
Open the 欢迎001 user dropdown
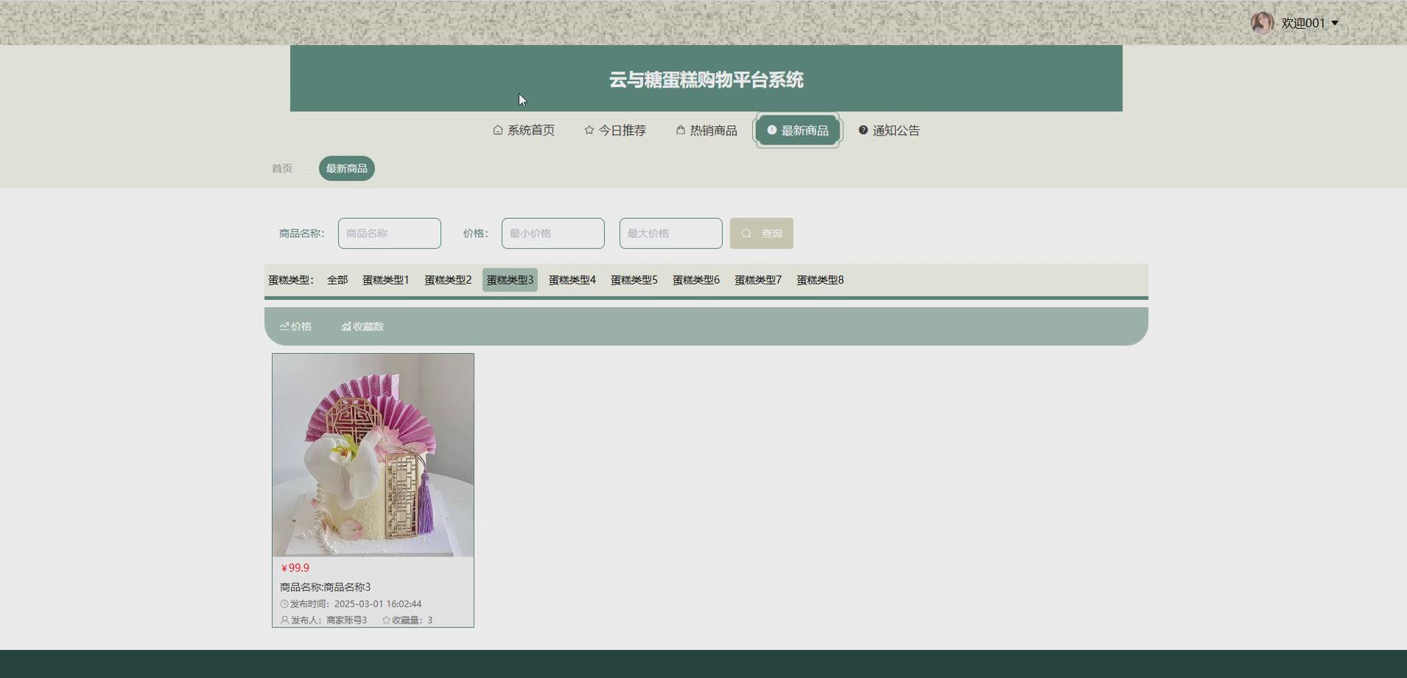(1305, 23)
